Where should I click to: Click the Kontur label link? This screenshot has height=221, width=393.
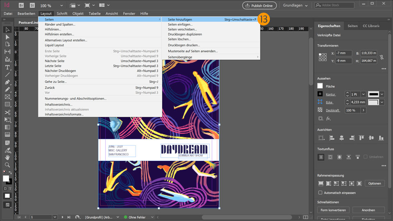(330, 95)
